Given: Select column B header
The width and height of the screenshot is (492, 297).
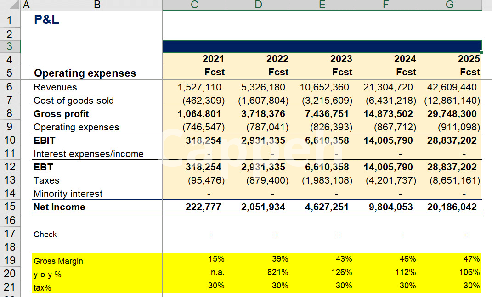Looking at the screenshot, I should [97, 5].
